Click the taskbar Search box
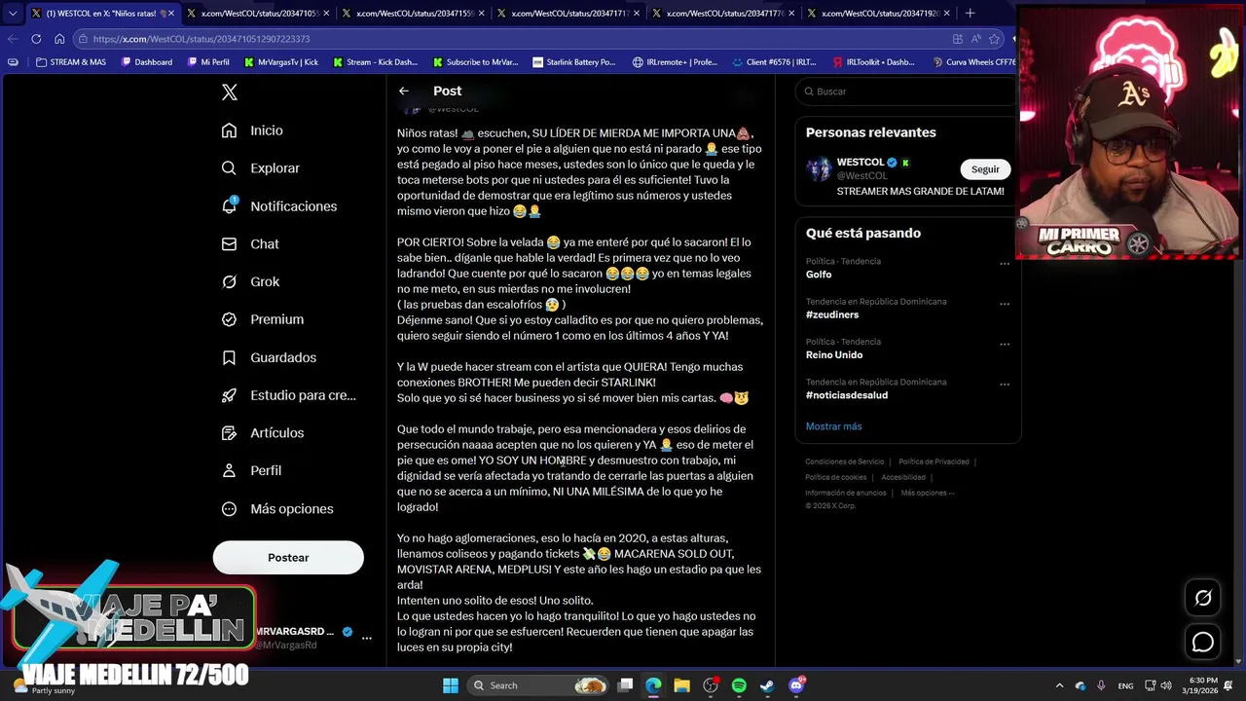This screenshot has height=701, width=1246. 537,685
